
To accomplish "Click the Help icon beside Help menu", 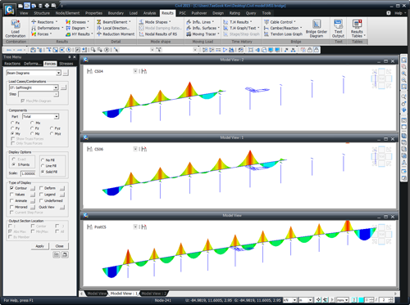I will 389,13.
